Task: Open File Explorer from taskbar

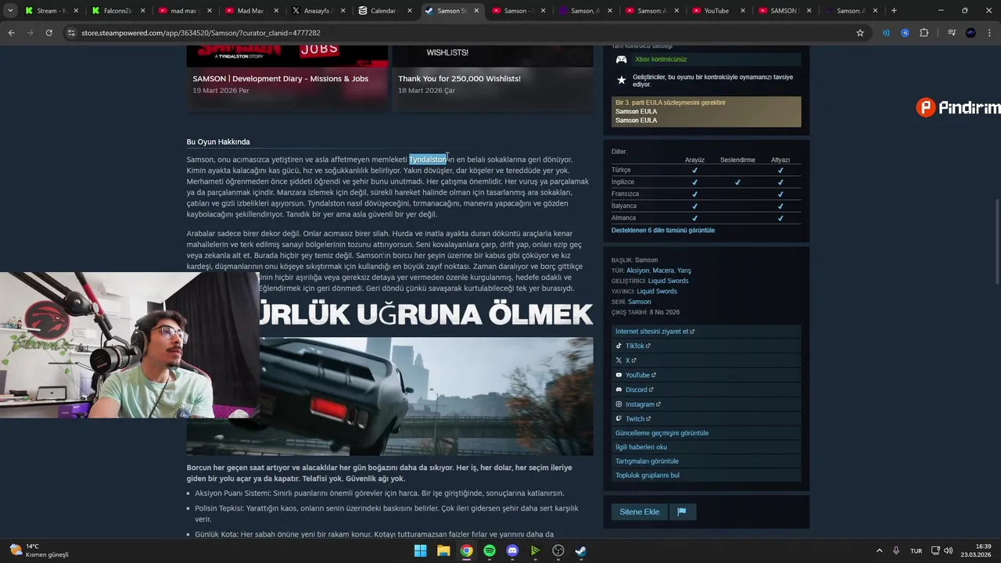Action: point(443,550)
